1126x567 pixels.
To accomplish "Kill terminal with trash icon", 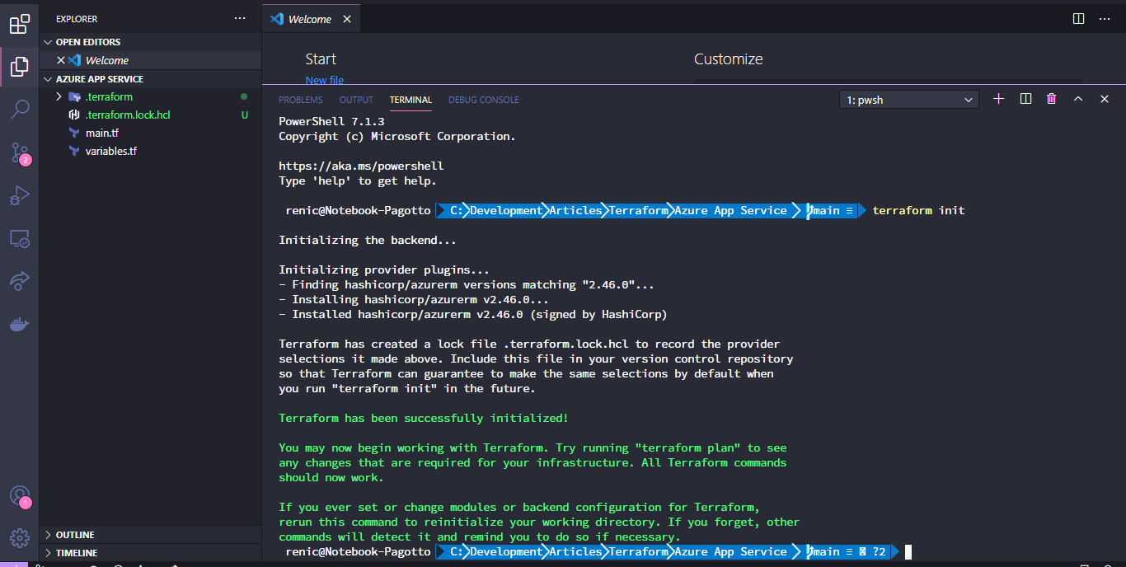I will pos(1052,99).
